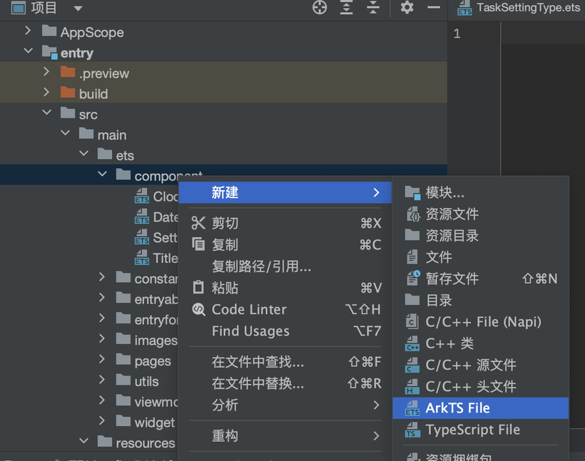585x461 pixels.
Task: Collapse the entry module folder
Action: click(29, 52)
